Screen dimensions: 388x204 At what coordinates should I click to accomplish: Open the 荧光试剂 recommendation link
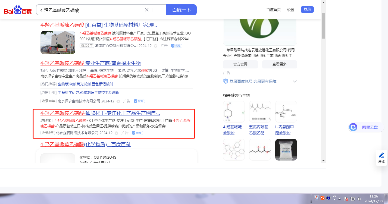click(x=83, y=84)
